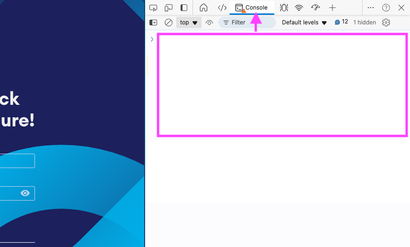410x247 pixels.
Task: Switch to the Console tab
Action: click(x=252, y=8)
